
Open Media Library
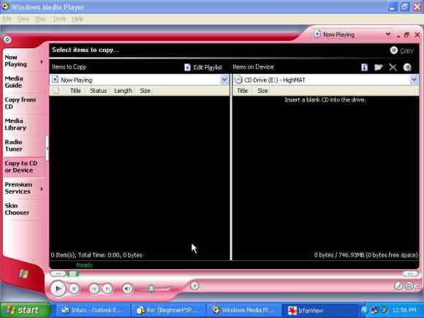tap(15, 124)
